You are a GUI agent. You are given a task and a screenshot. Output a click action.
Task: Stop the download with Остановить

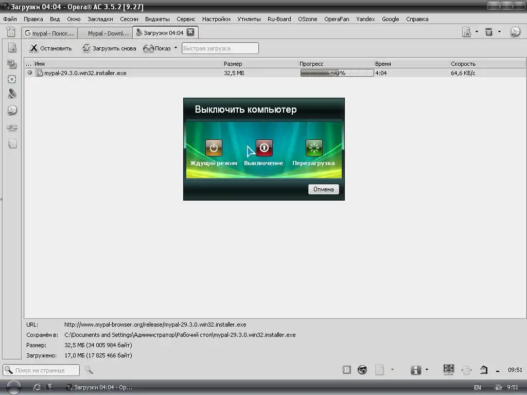[x=50, y=48]
